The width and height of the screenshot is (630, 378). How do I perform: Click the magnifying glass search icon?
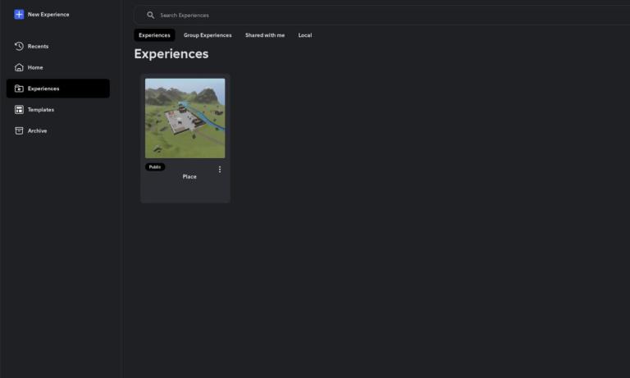150,15
